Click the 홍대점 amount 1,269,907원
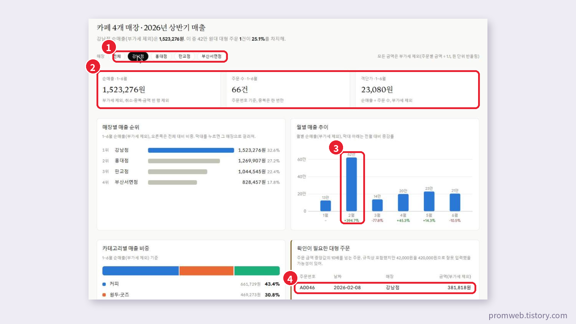Screen dimensions: 576x324 click(252, 161)
